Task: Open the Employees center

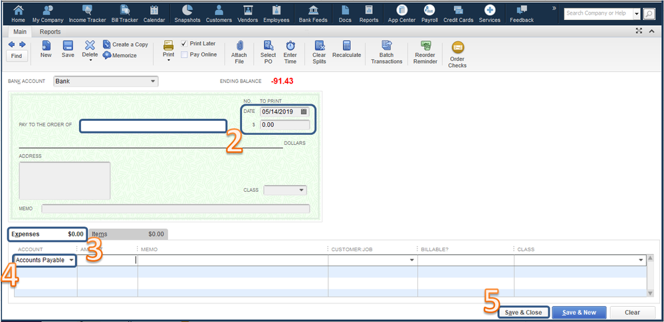Action: pyautogui.click(x=276, y=13)
